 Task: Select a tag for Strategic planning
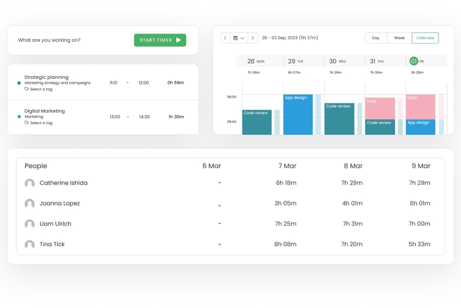tap(41, 89)
